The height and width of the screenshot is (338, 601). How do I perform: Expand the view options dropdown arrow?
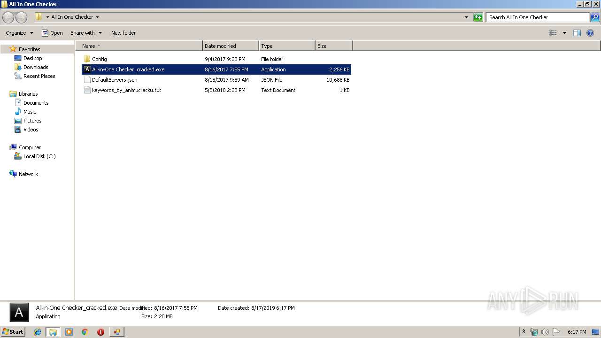point(564,33)
